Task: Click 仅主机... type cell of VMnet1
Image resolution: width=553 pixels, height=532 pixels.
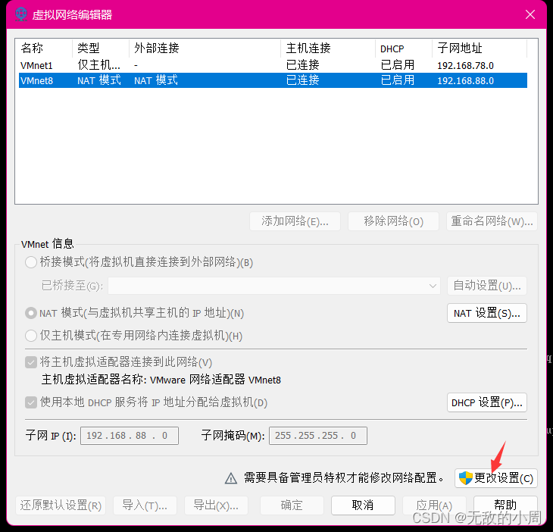Action: 98,65
